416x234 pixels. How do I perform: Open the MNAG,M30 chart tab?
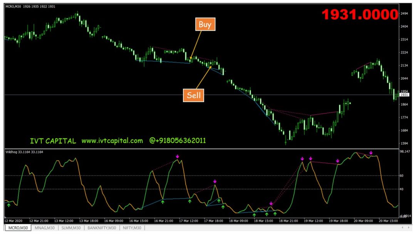coord(45,228)
